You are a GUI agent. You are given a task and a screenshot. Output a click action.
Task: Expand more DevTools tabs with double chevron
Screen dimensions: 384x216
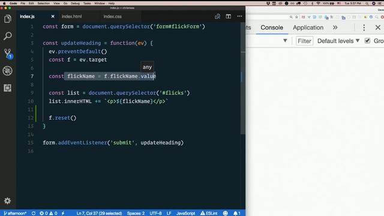click(x=335, y=28)
